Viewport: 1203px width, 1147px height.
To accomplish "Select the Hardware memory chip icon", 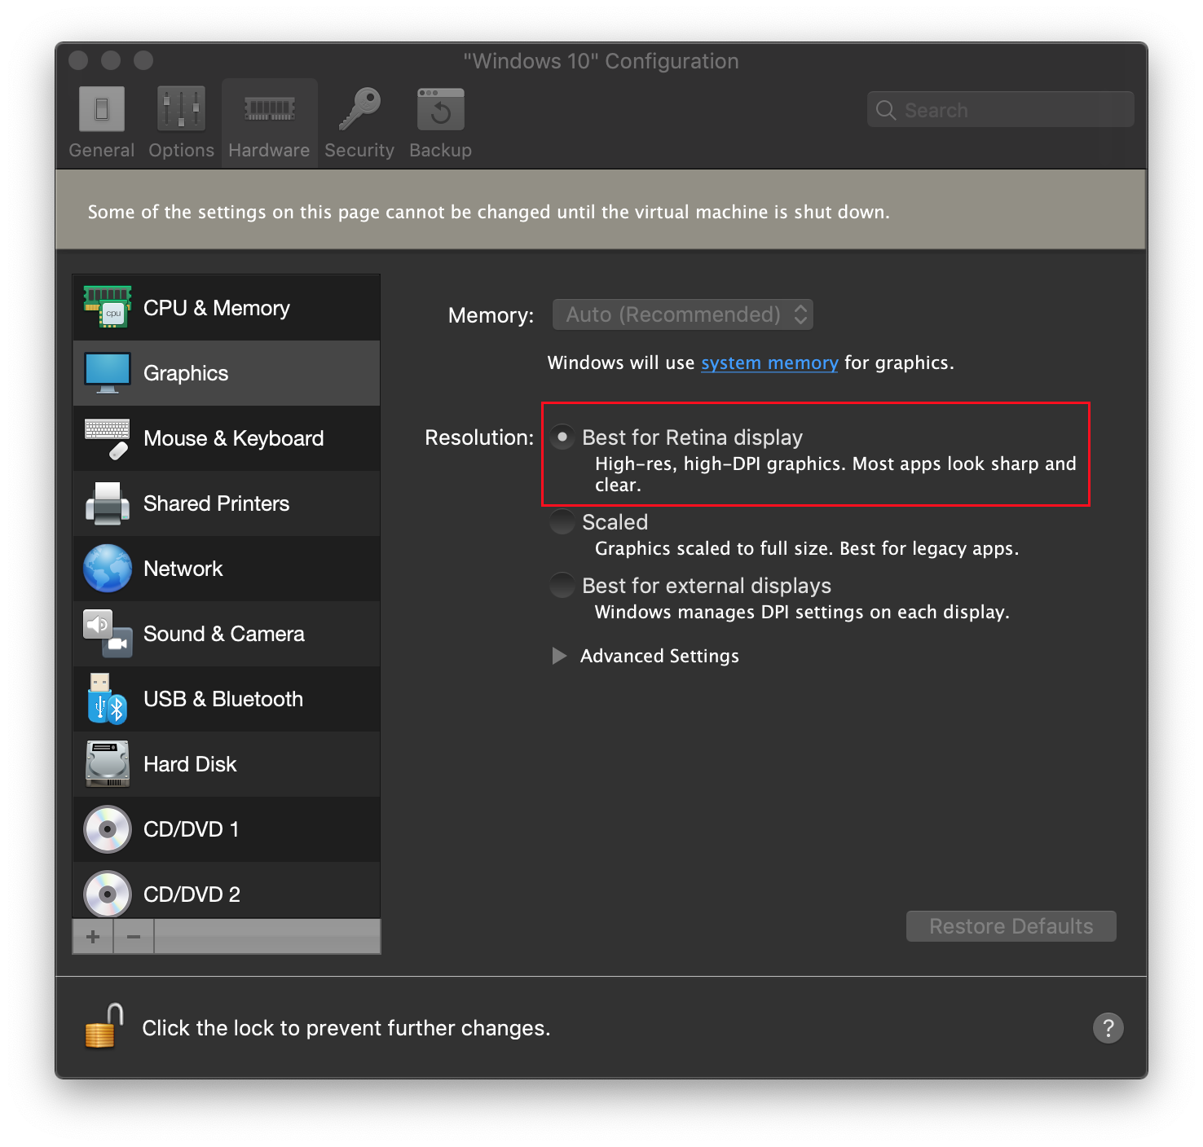I will (x=270, y=109).
